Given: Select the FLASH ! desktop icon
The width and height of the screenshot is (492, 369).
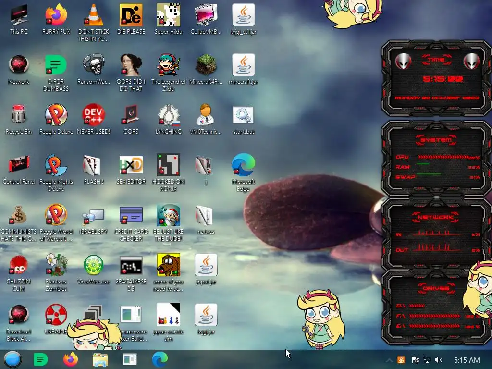Looking at the screenshot, I should pos(94,170).
